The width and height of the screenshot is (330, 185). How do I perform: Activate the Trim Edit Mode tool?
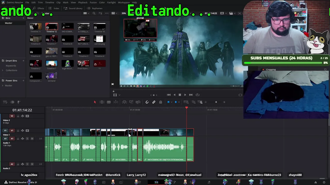click(x=102, y=102)
